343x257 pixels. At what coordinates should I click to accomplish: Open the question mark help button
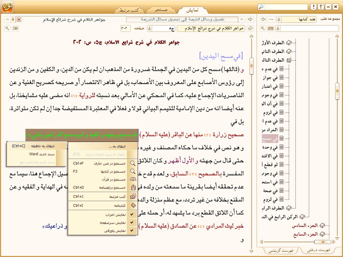tap(321, 7)
